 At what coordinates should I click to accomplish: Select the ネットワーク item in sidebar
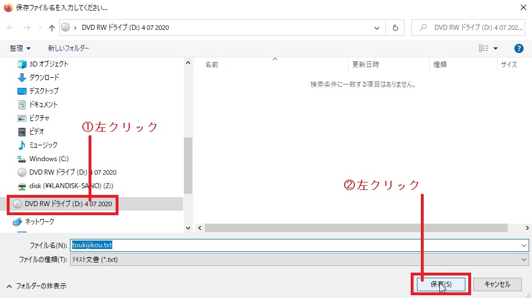point(39,221)
